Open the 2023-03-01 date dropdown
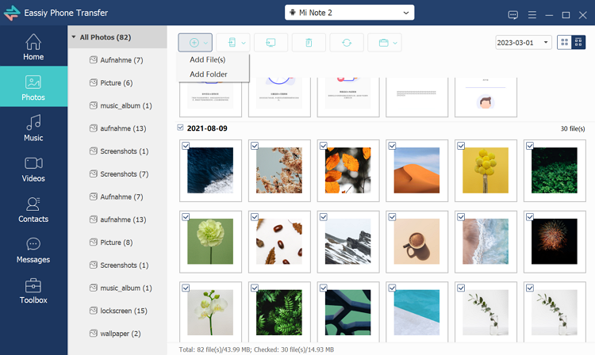Image resolution: width=595 pixels, height=355 pixels. 524,43
